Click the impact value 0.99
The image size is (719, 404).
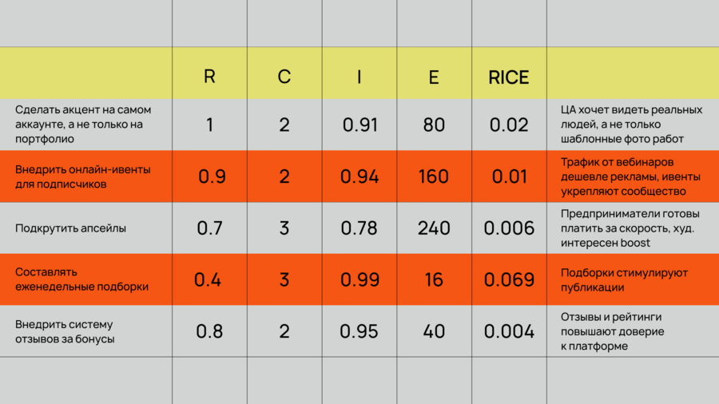pos(359,279)
